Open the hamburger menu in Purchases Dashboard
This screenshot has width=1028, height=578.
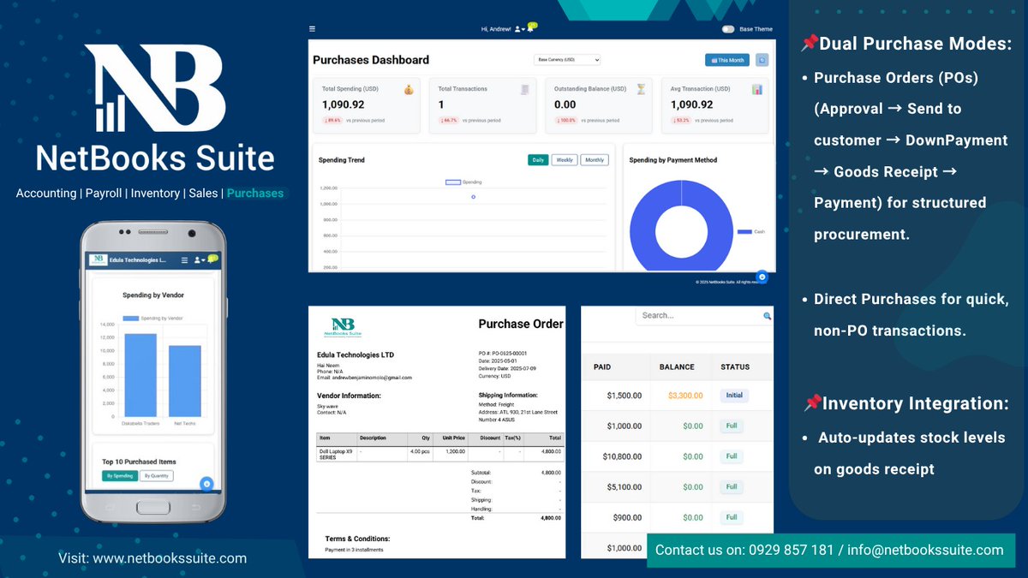coord(312,29)
